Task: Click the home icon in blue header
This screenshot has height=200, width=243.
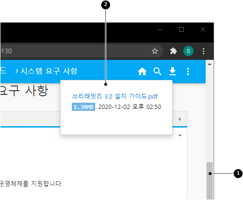Action: click(142, 71)
